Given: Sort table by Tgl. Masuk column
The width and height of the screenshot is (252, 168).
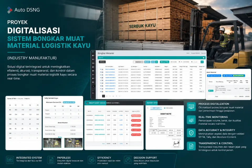Looking at the screenshot, I should coord(122,67).
